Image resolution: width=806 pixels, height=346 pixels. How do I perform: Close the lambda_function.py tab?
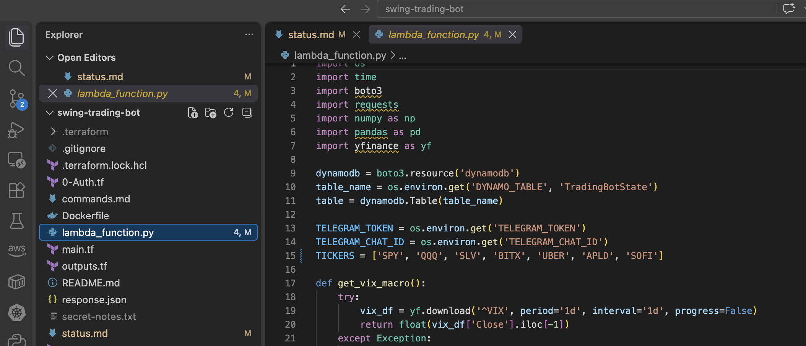[513, 35]
